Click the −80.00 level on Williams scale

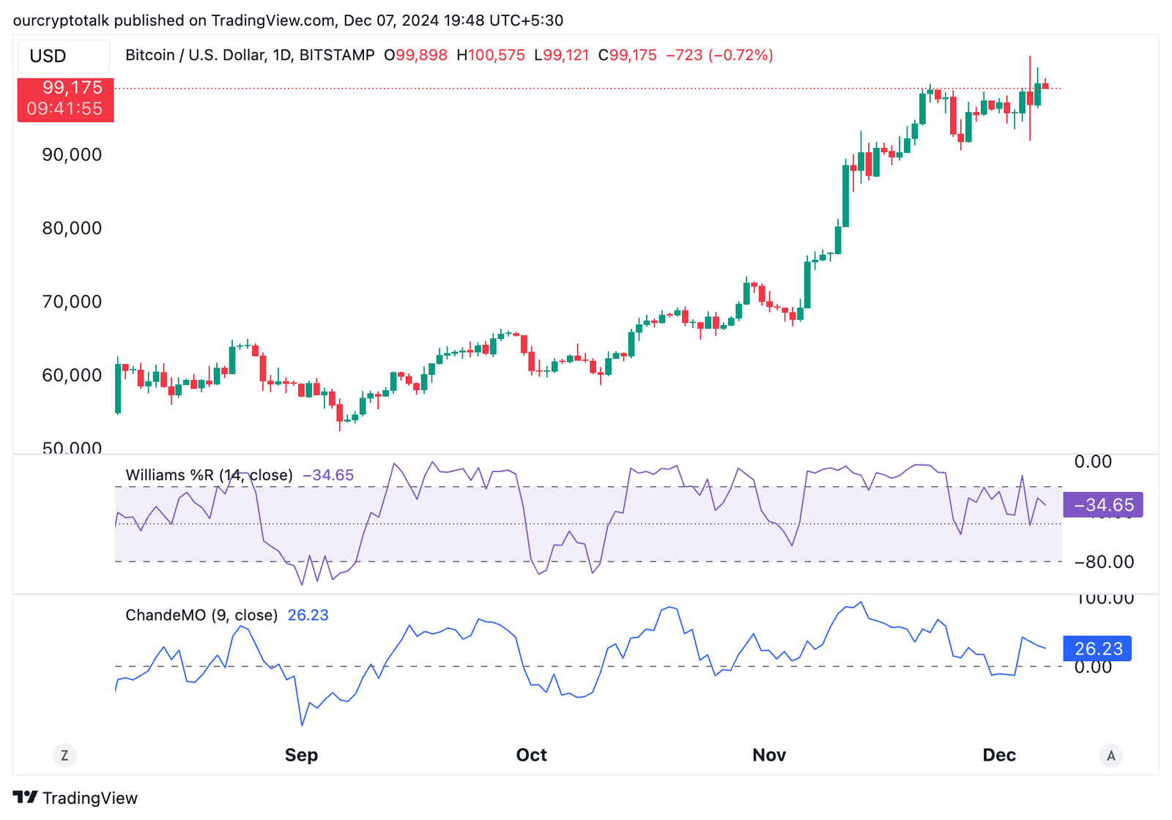pyautogui.click(x=1103, y=562)
